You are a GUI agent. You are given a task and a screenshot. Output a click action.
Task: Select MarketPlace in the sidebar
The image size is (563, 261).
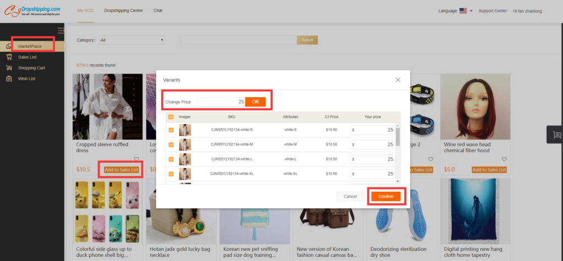coord(30,46)
